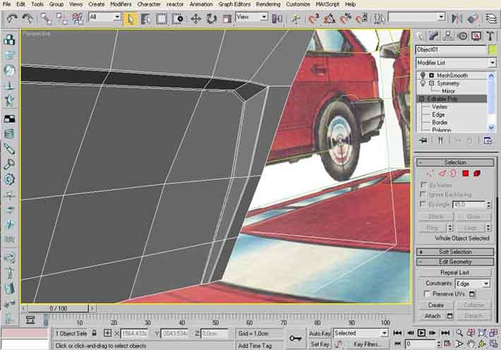This screenshot has height=350, width=501.
Task: Click the Repeat Last button
Action: (455, 272)
